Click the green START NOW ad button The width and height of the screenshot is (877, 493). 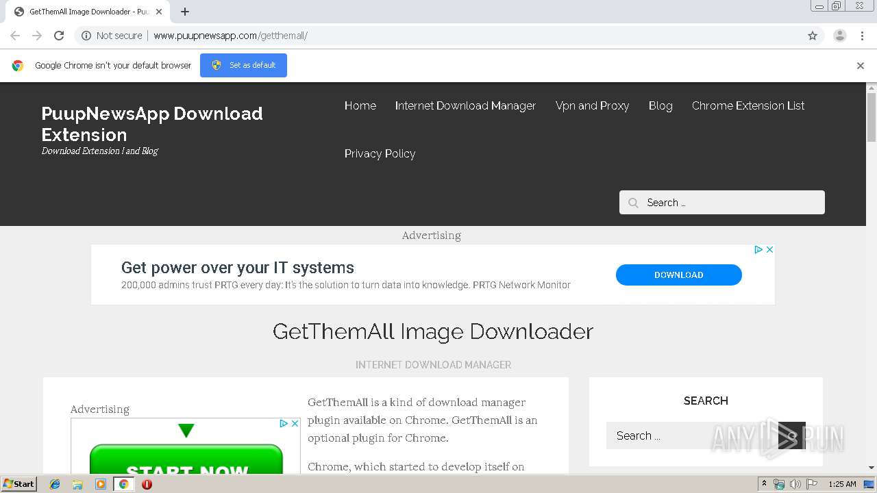186,460
